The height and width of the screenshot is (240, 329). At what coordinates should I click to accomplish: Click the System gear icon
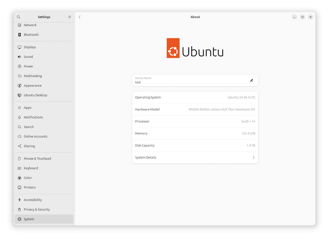click(x=20, y=219)
